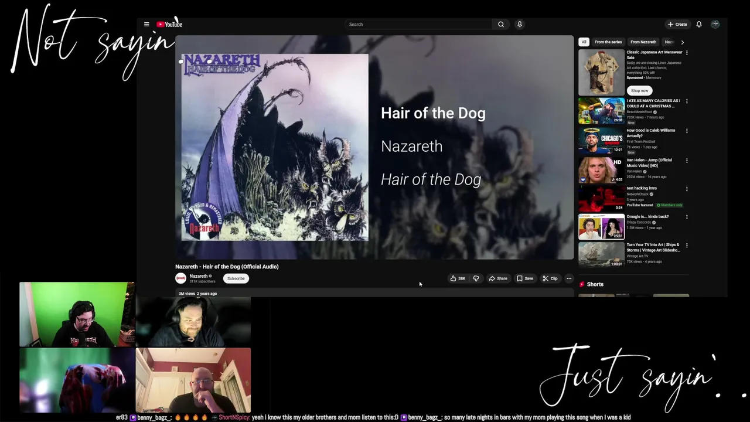This screenshot has height=422, width=750.
Task: Open the NetworkChuck channel name
Action: click(x=637, y=194)
